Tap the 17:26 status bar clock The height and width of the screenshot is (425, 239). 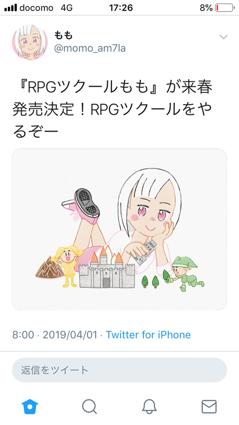121,8
